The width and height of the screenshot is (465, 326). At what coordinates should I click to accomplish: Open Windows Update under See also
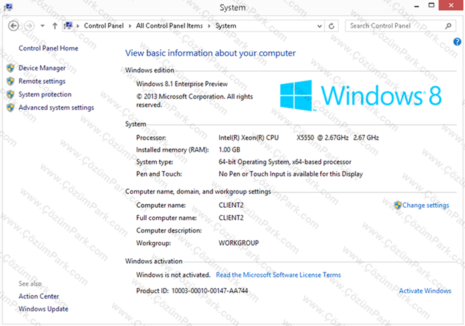(x=43, y=309)
